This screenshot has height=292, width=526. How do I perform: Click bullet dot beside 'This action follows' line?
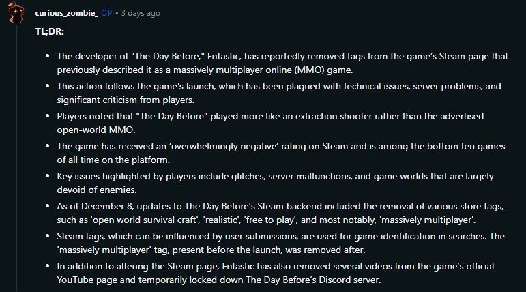48,86
